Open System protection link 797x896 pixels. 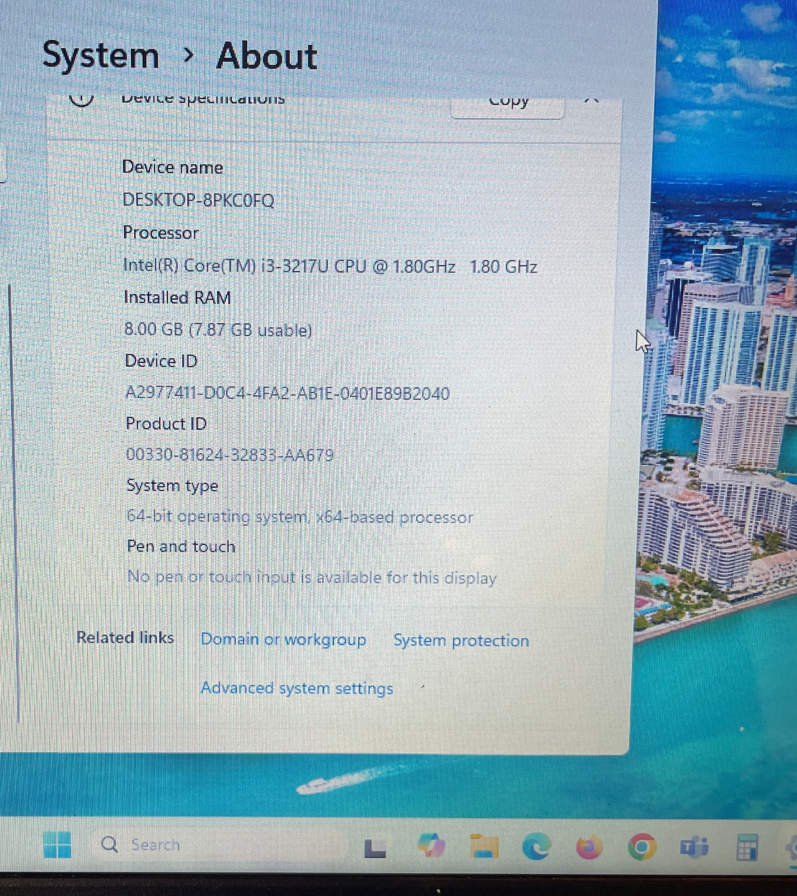[x=461, y=640]
